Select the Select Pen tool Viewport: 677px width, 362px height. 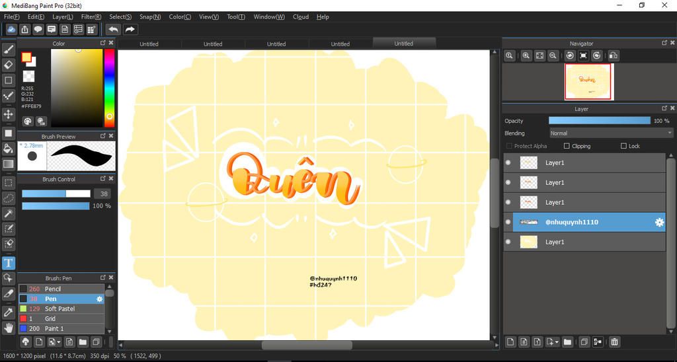point(8,229)
